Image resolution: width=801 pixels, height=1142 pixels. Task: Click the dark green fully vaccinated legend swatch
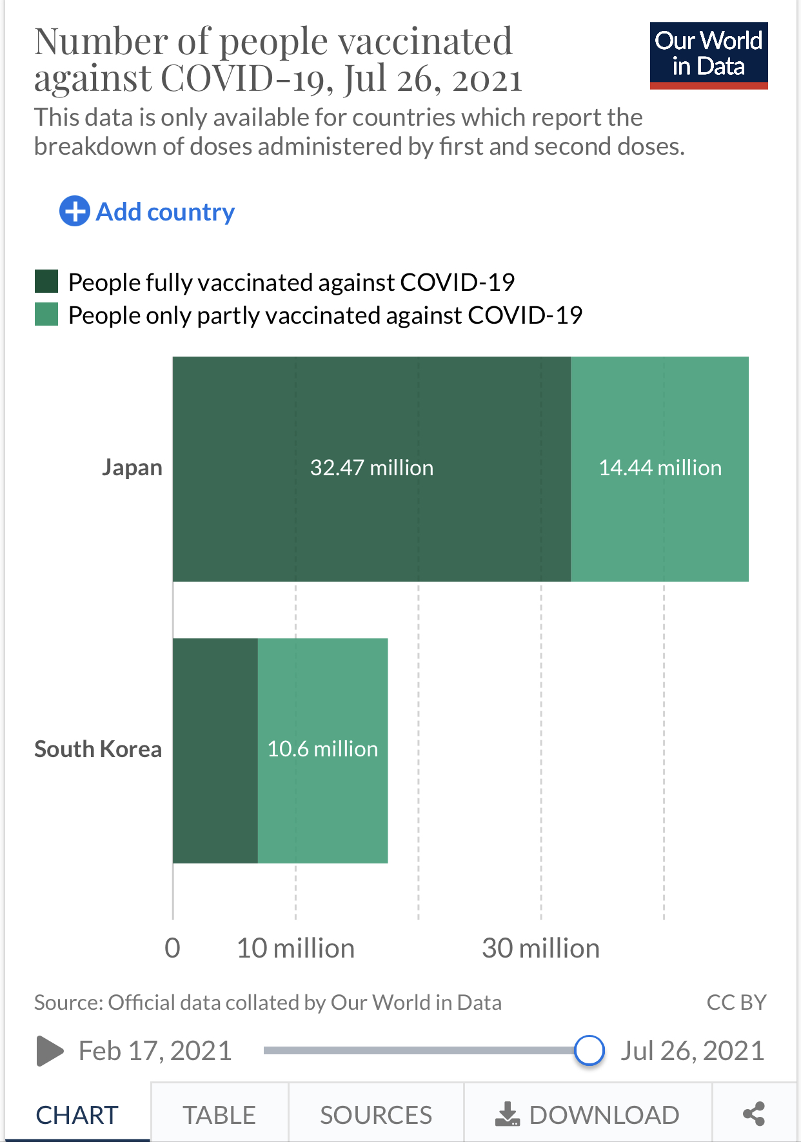(46, 282)
